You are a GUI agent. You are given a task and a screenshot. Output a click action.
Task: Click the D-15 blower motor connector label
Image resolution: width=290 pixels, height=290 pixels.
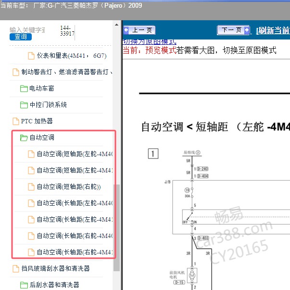click(x=179, y=282)
